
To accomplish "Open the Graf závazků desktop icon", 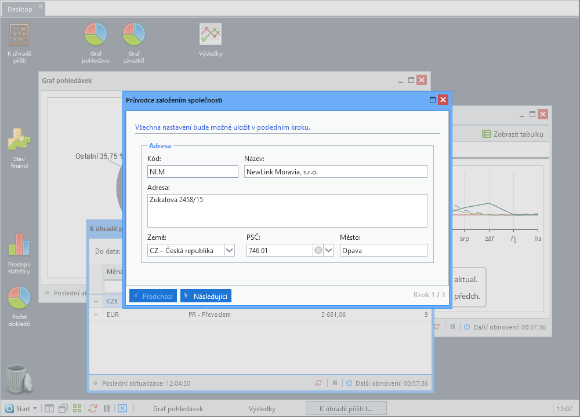I will pyautogui.click(x=134, y=43).
